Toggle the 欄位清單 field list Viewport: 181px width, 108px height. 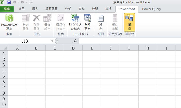point(115,22)
